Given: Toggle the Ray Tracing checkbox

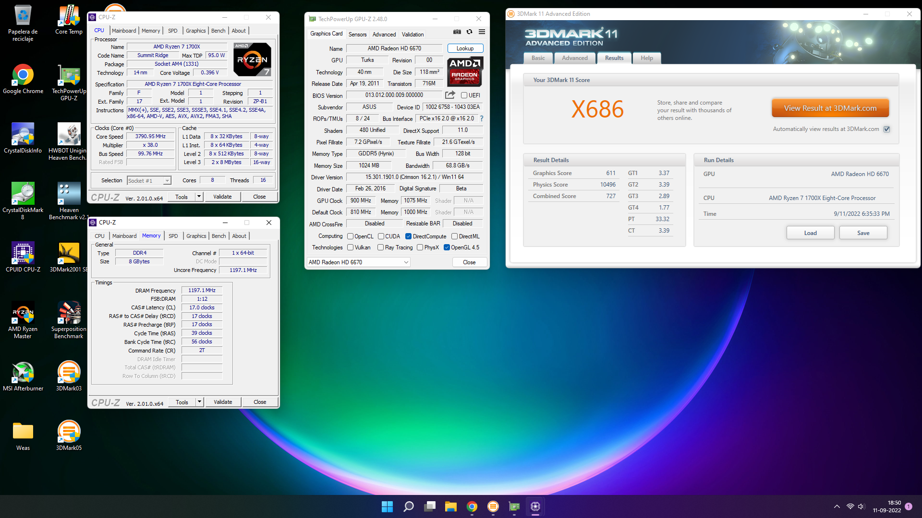Looking at the screenshot, I should (380, 247).
